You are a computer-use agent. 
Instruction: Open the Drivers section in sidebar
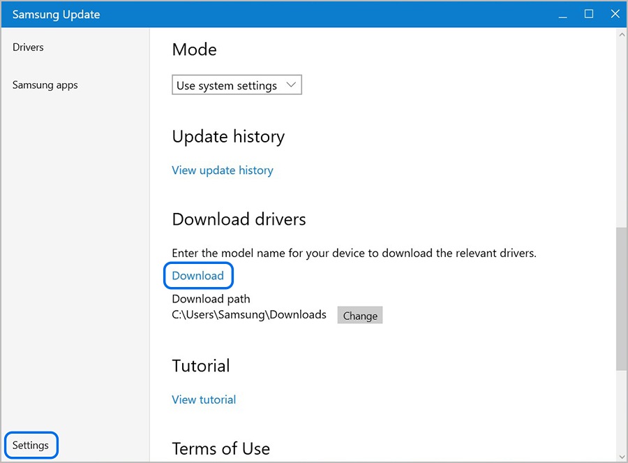(x=28, y=47)
